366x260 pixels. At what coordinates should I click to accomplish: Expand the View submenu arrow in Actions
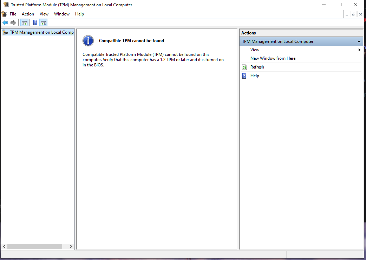point(359,50)
